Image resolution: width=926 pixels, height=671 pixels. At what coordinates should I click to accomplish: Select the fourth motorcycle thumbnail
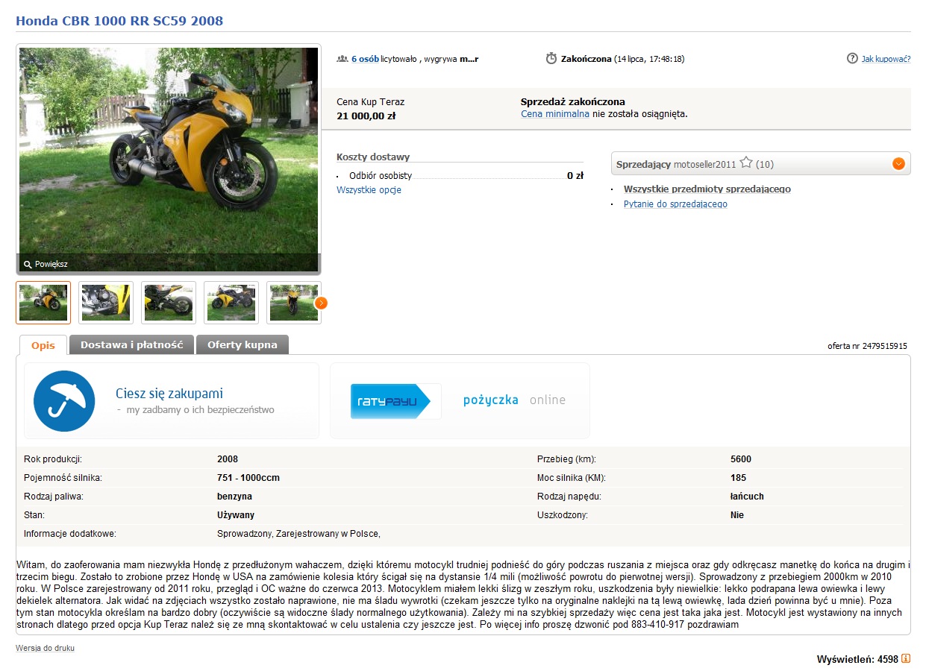(231, 303)
